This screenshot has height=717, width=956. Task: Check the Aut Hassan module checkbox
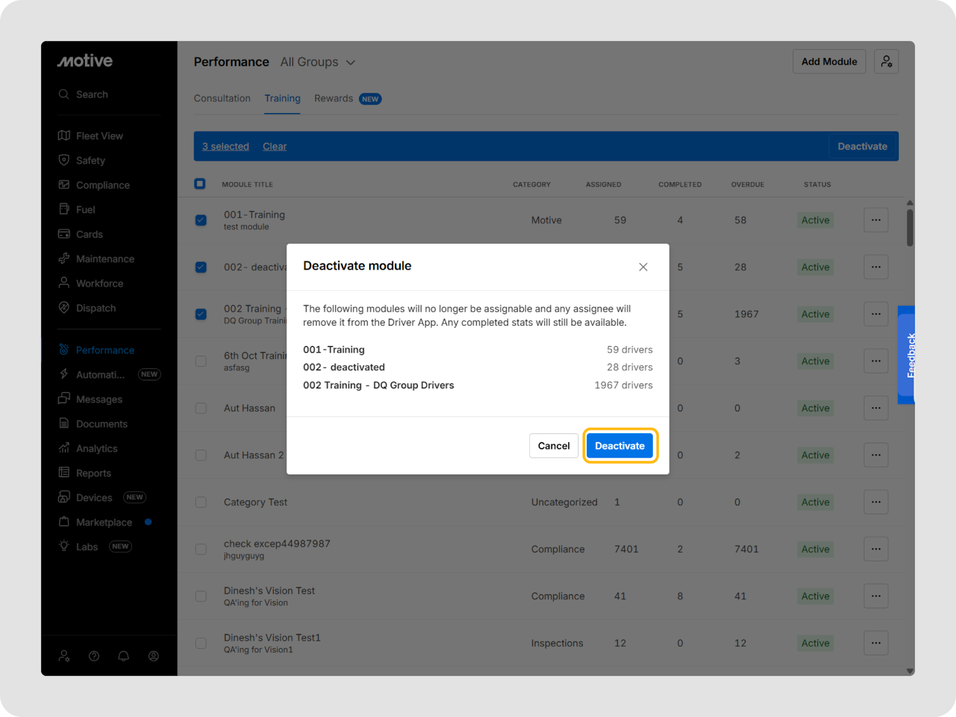(201, 408)
